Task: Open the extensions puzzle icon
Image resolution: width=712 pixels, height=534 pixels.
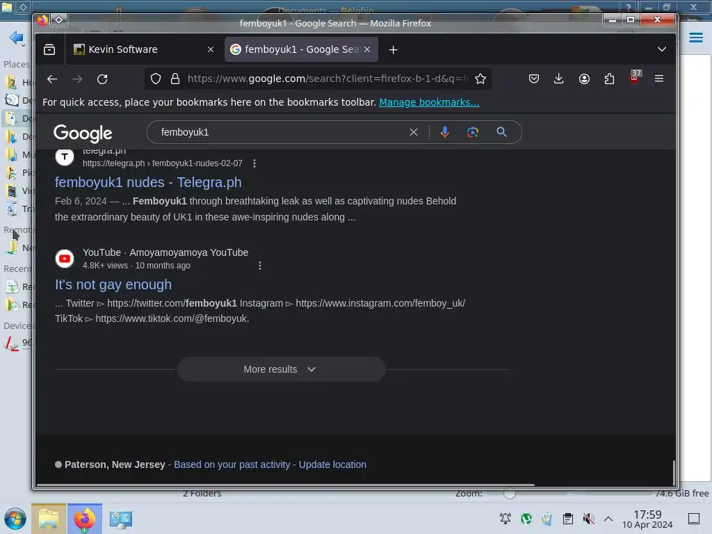Action: [x=609, y=79]
